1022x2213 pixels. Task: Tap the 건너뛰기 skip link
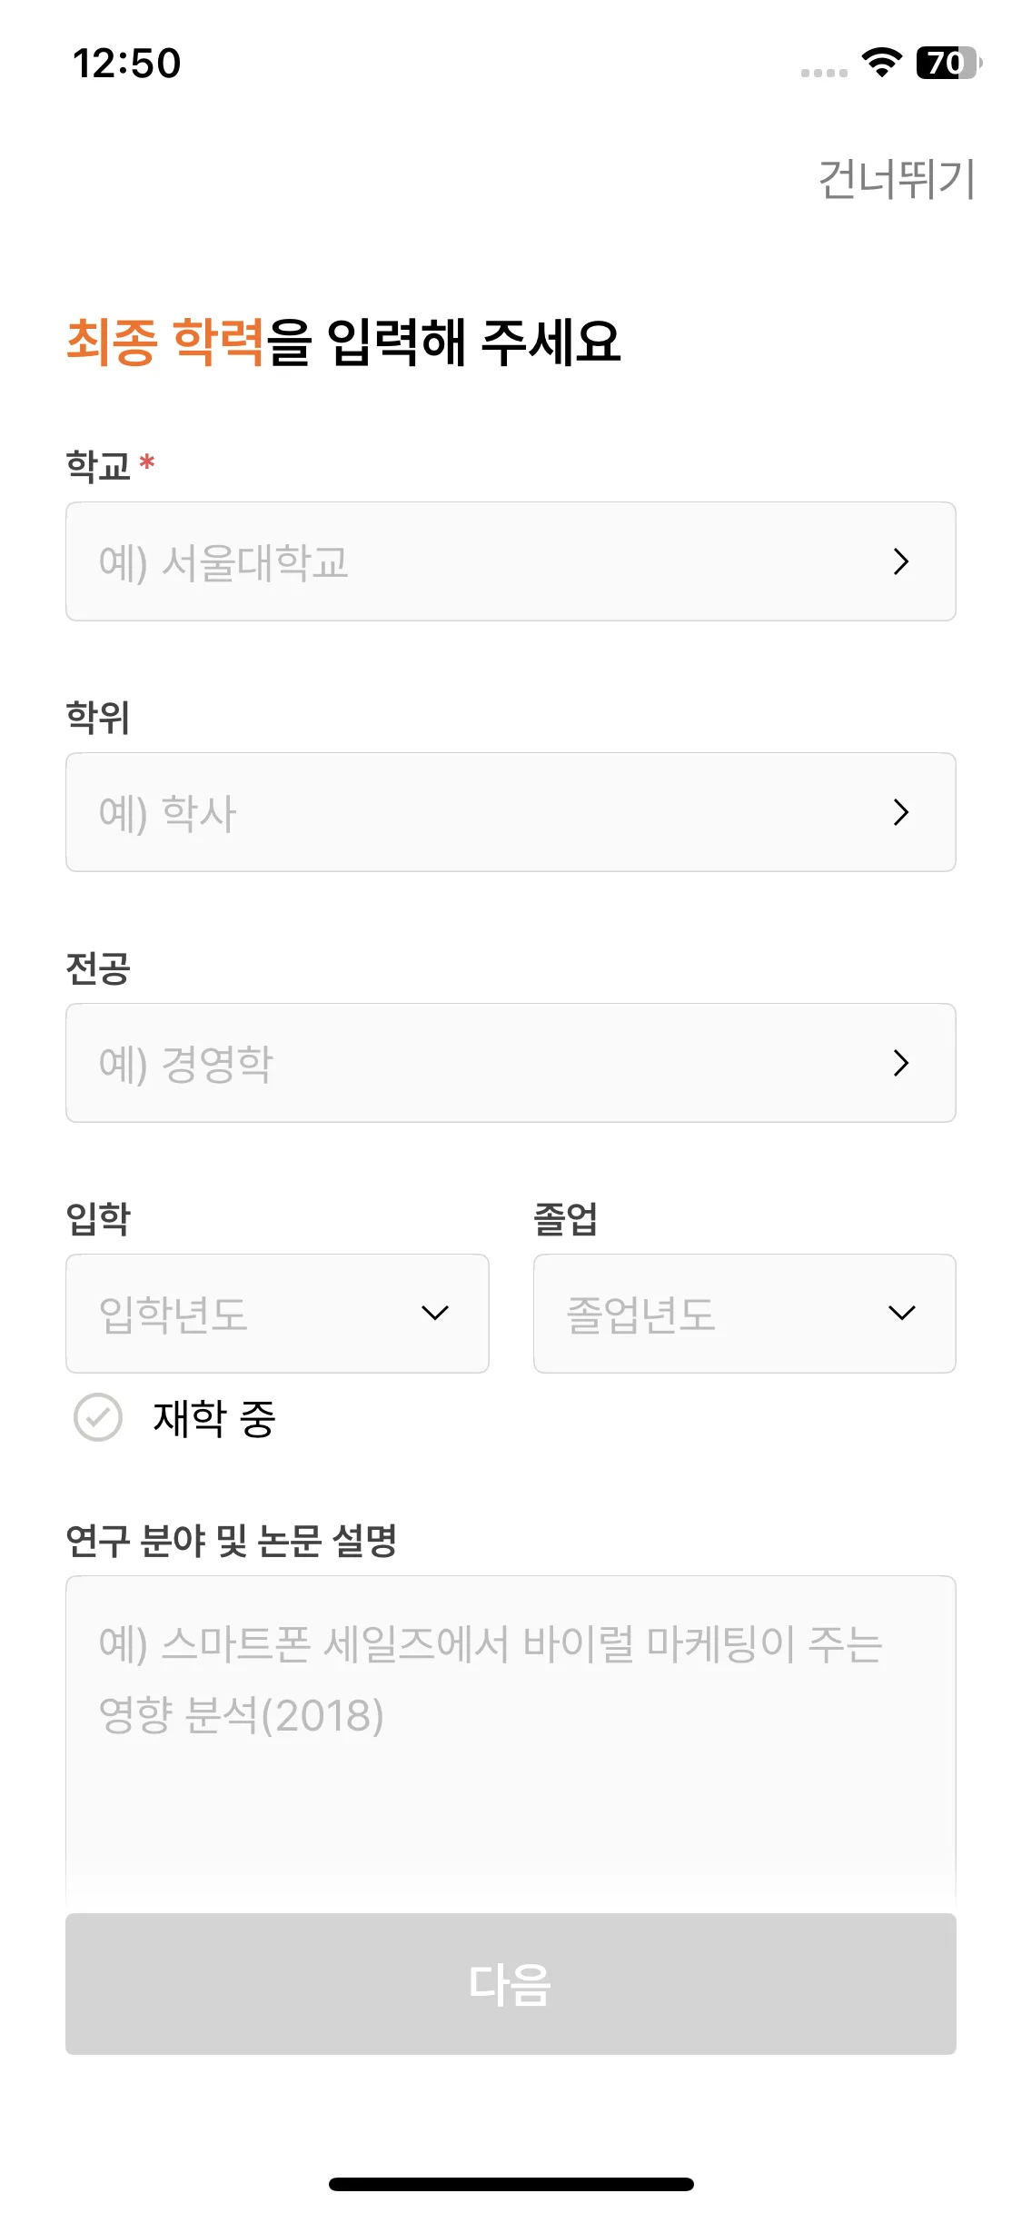point(896,179)
